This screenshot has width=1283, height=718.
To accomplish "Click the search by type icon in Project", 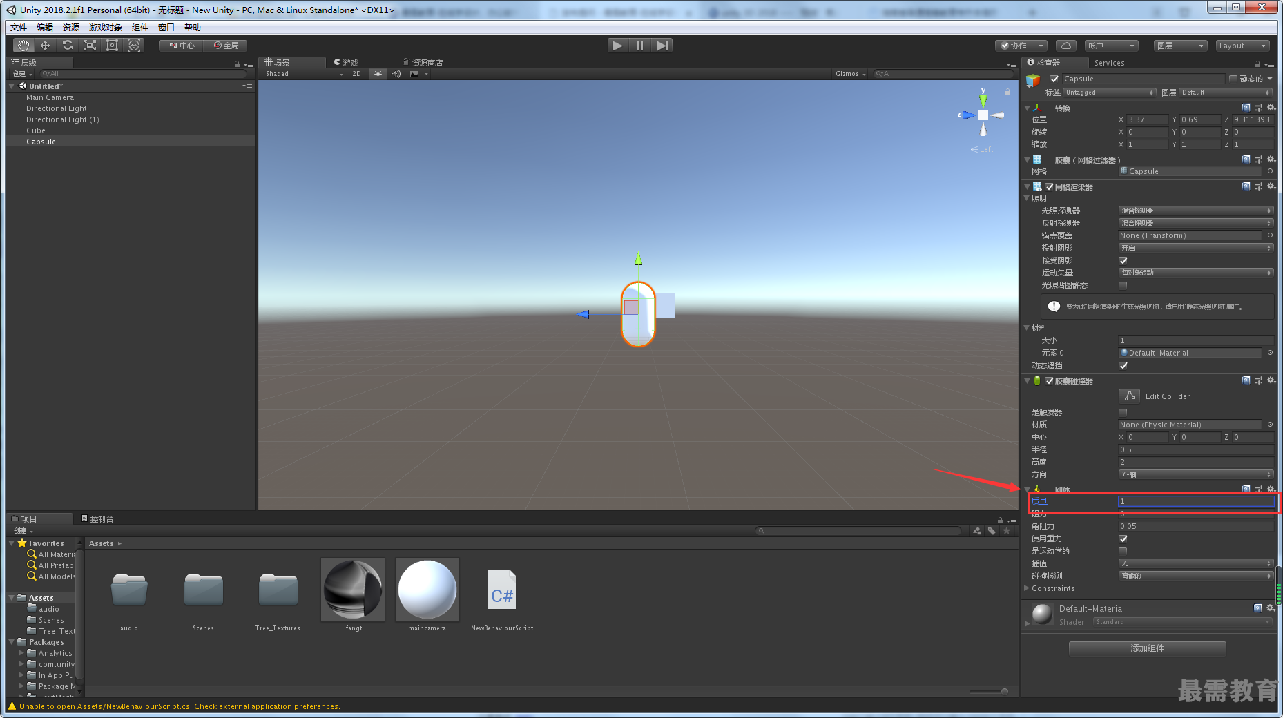I will pos(976,531).
